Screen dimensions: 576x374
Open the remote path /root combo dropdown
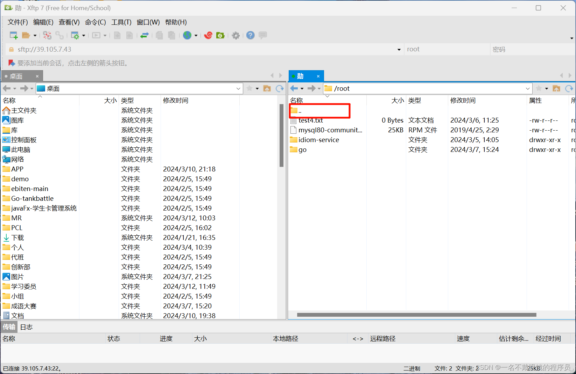pos(528,88)
